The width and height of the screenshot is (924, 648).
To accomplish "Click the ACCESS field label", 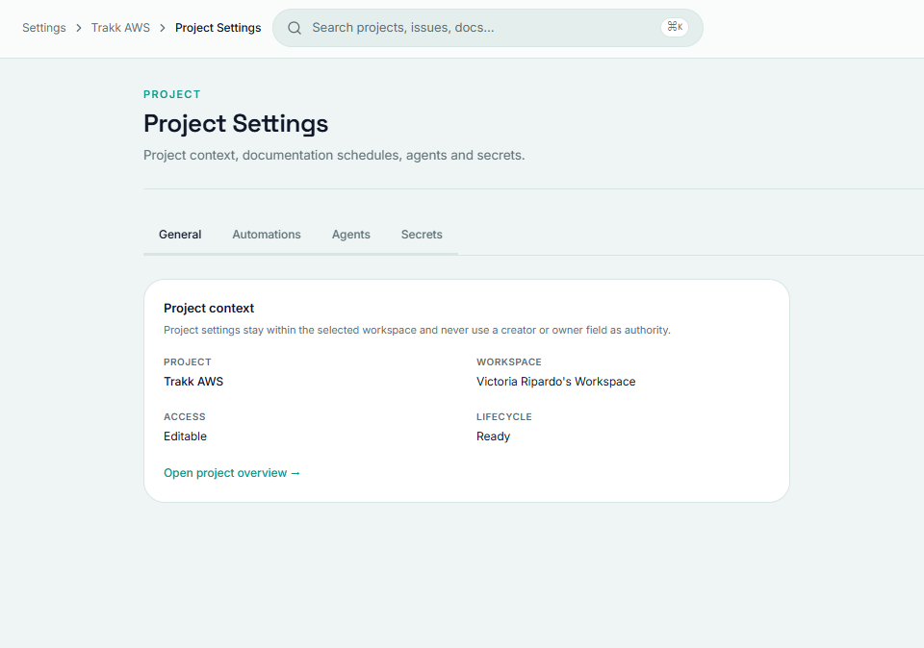I will tap(185, 416).
